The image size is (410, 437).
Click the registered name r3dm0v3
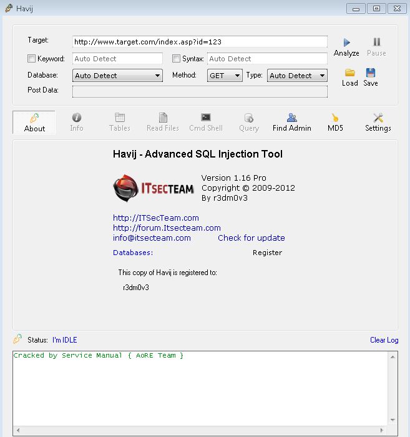(x=136, y=288)
